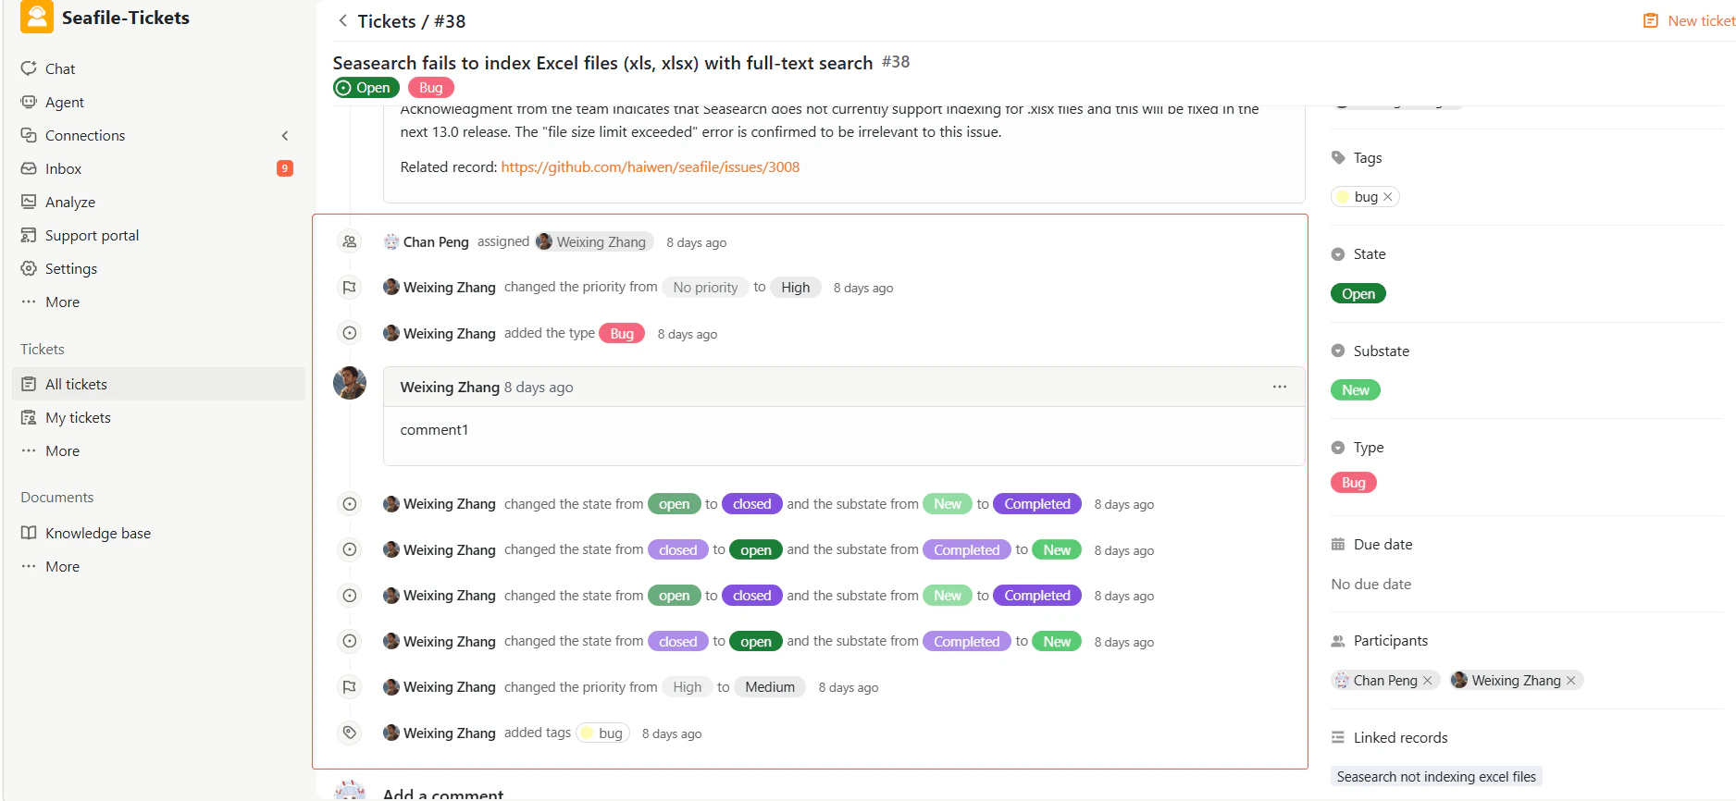
Task: Click the Tickets breadcrumb link
Action: [386, 21]
